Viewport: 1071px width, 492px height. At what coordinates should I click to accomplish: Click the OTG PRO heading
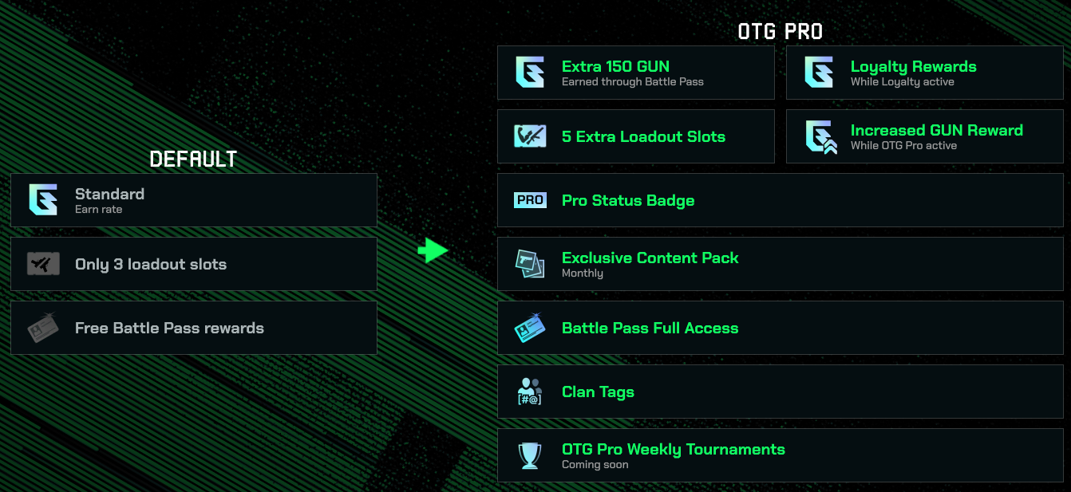(x=780, y=32)
